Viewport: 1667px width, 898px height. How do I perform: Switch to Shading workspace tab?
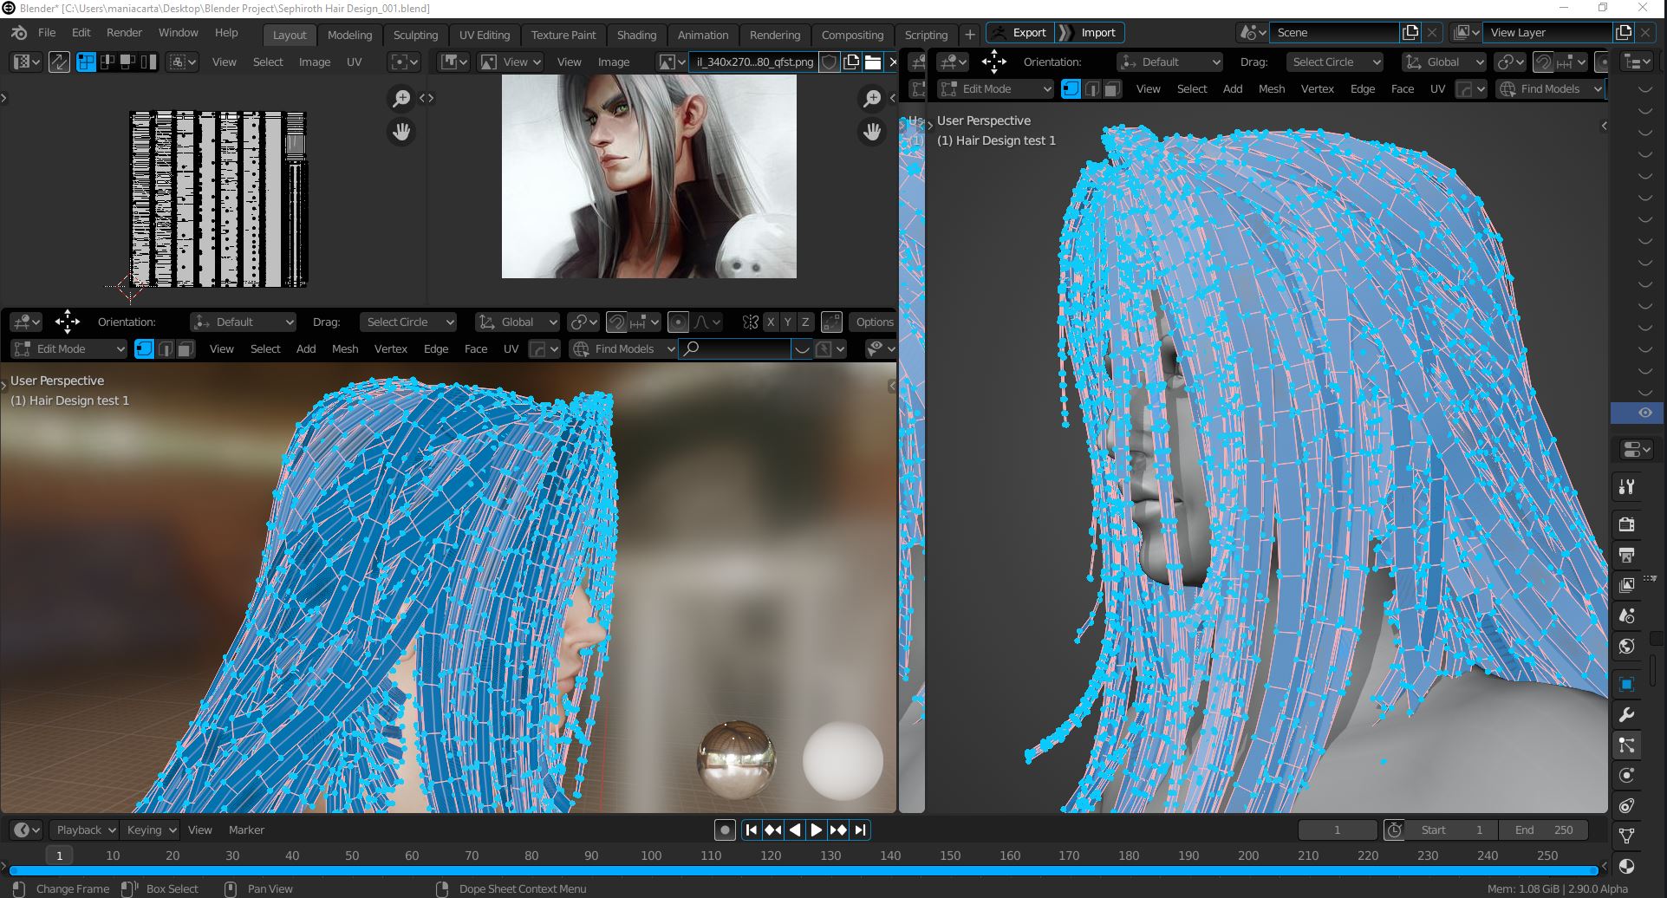[x=636, y=35]
